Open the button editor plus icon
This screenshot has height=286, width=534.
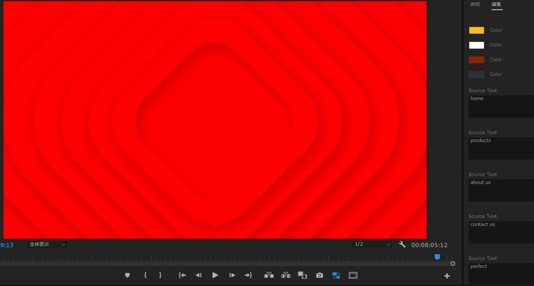(x=447, y=276)
